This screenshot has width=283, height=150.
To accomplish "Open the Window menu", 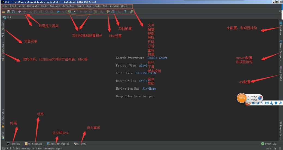I will tap(114, 6).
